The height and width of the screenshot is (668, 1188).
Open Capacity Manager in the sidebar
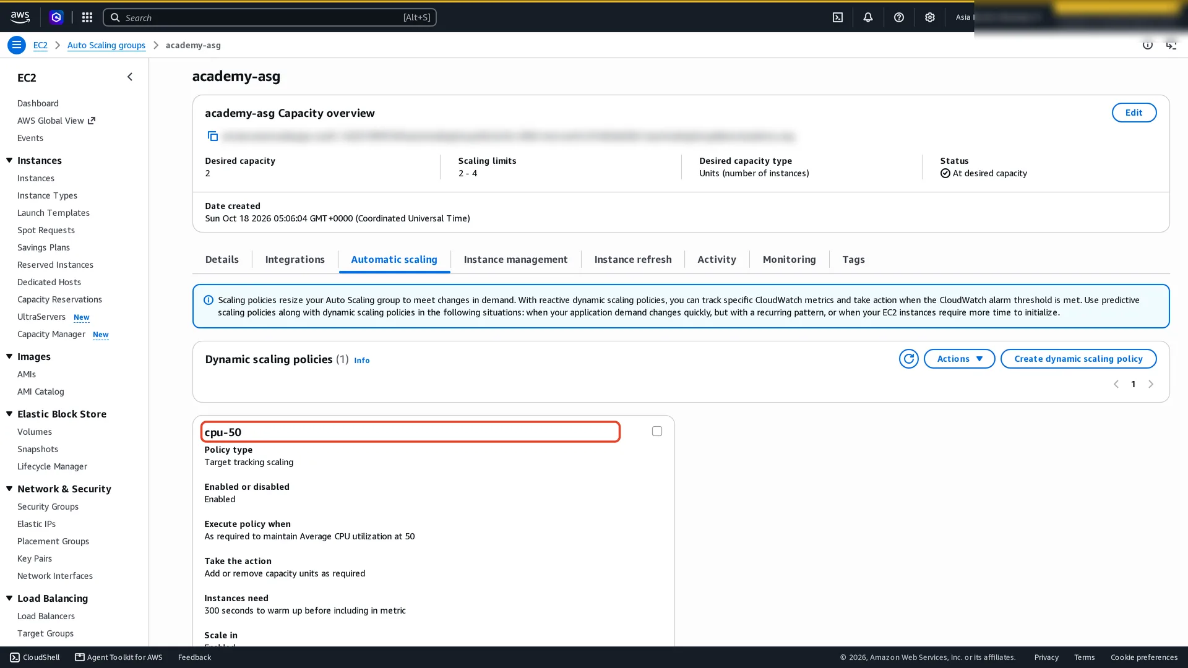point(51,334)
